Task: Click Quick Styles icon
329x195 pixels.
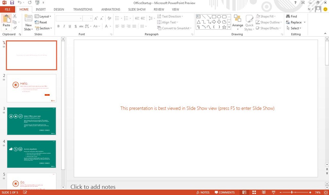Action: (249, 18)
